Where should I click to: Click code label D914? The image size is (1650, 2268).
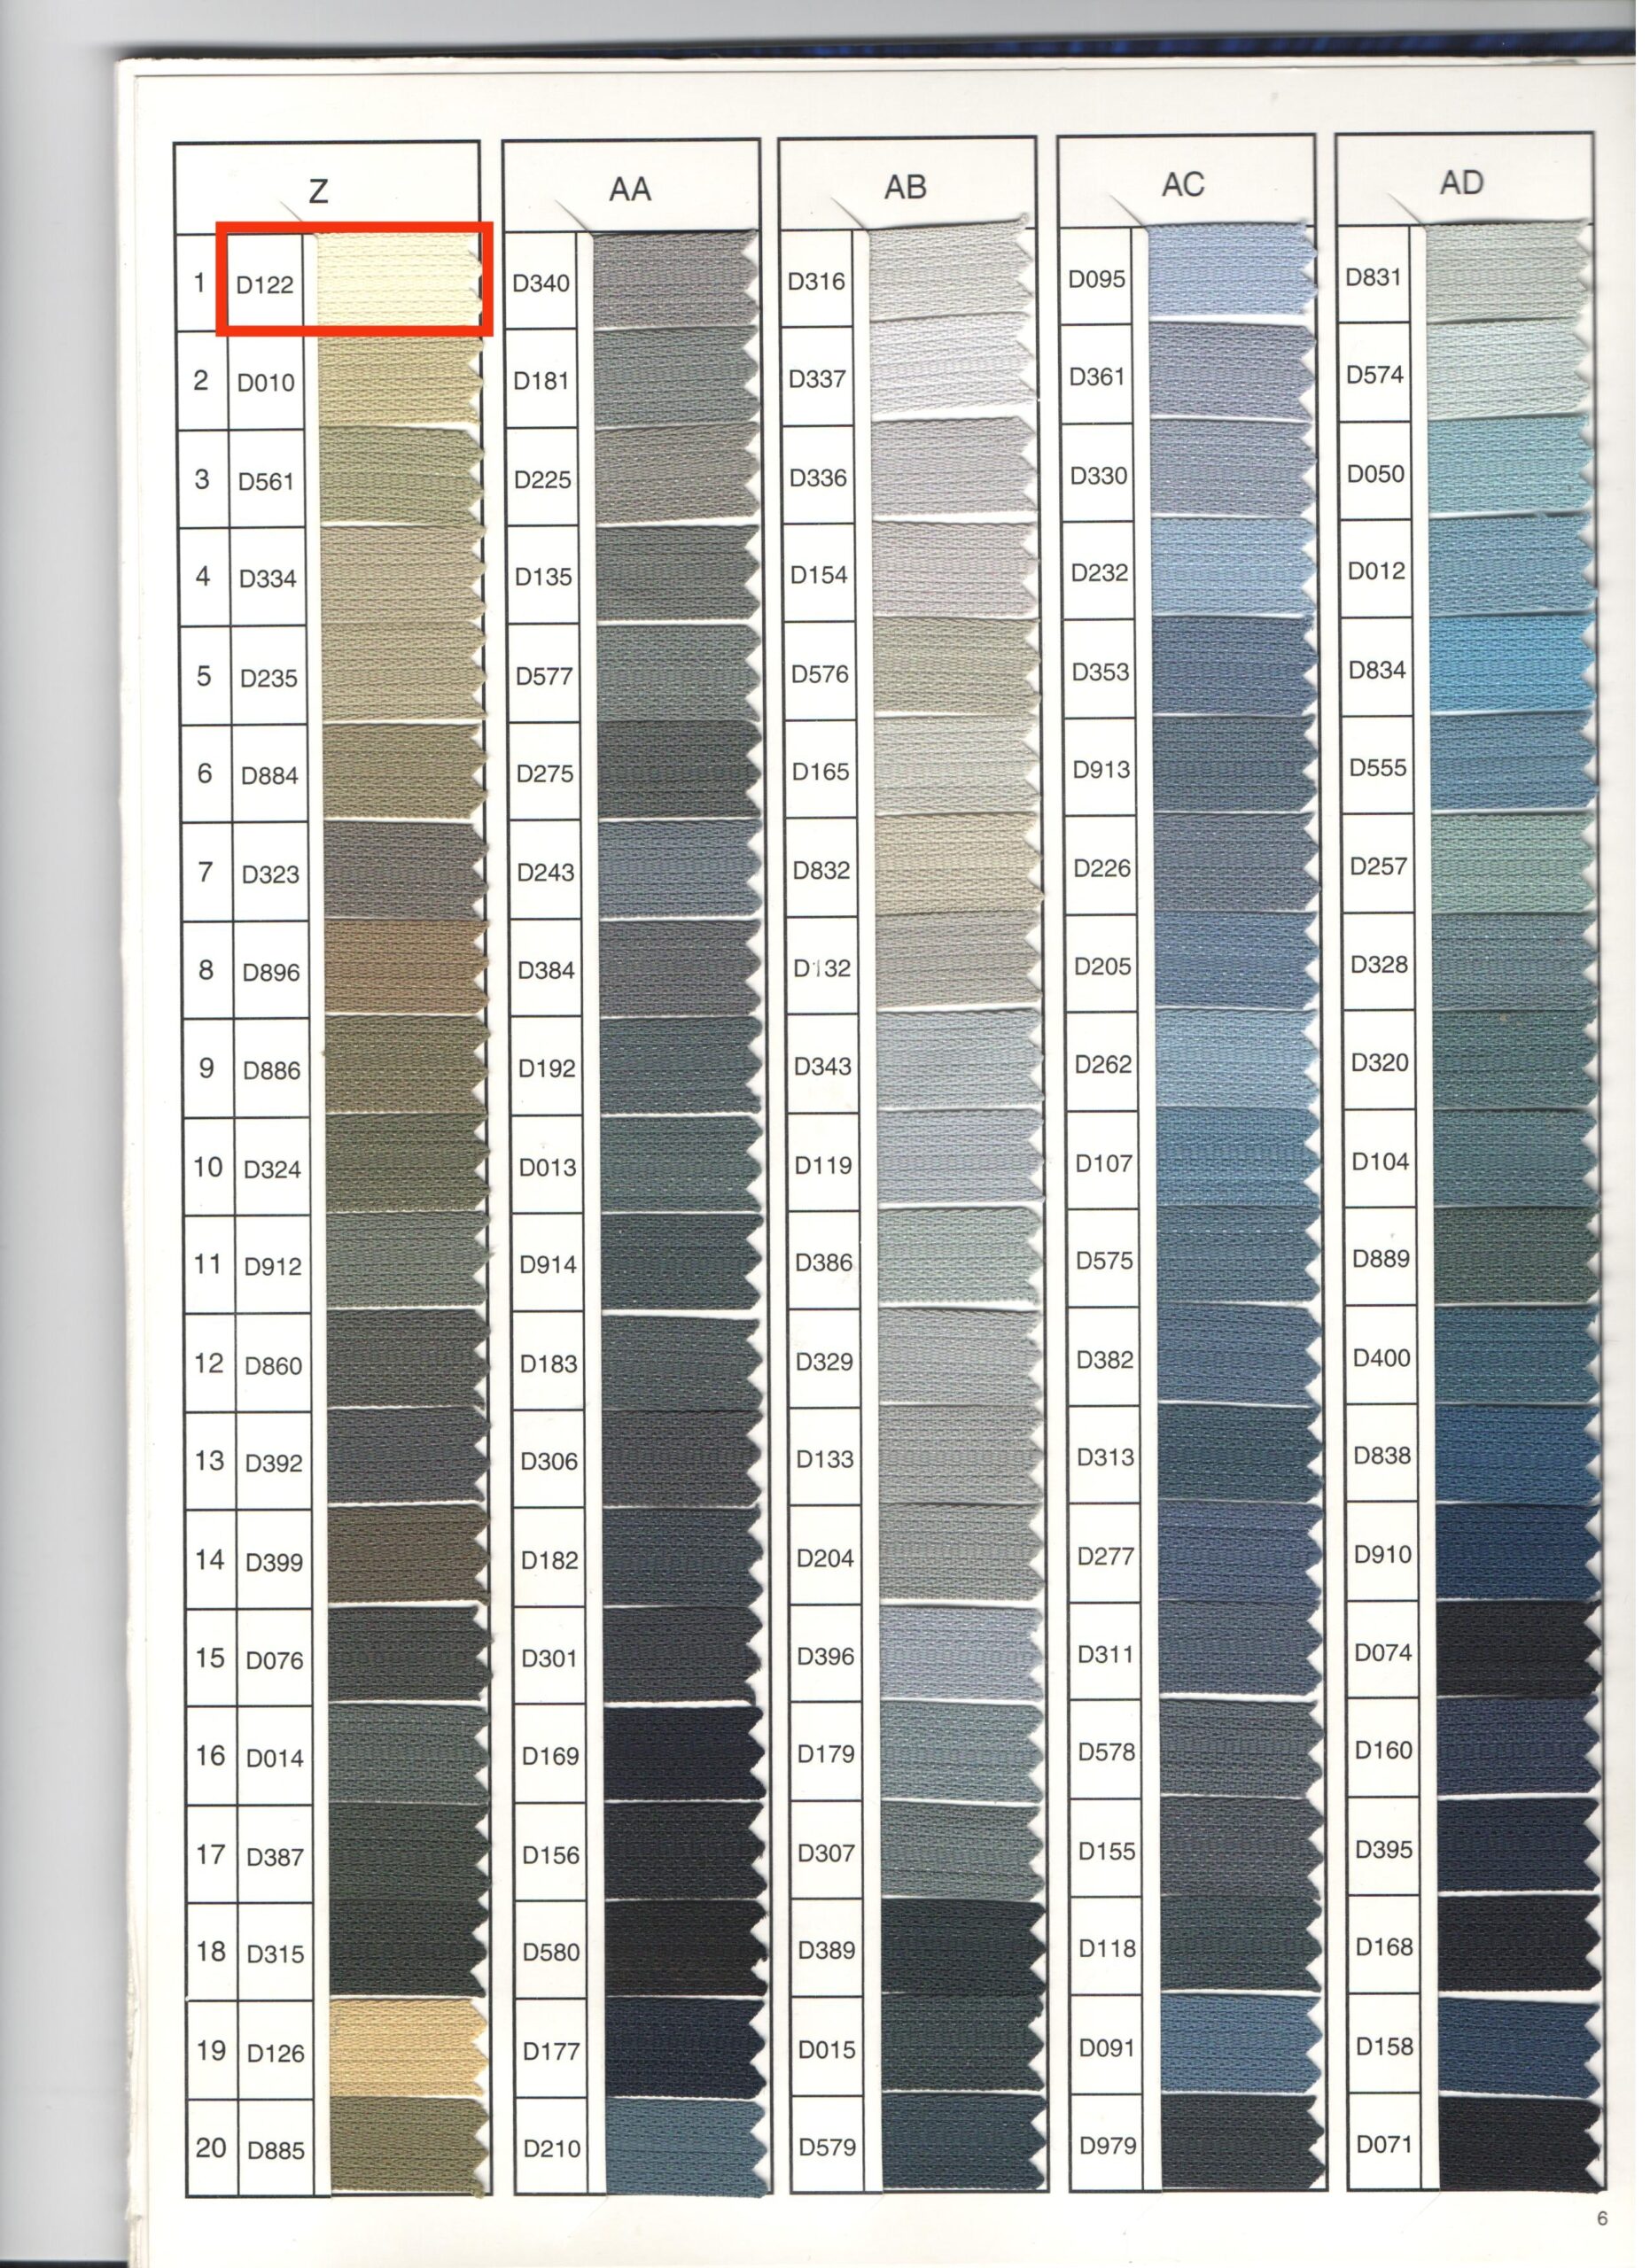[548, 1264]
